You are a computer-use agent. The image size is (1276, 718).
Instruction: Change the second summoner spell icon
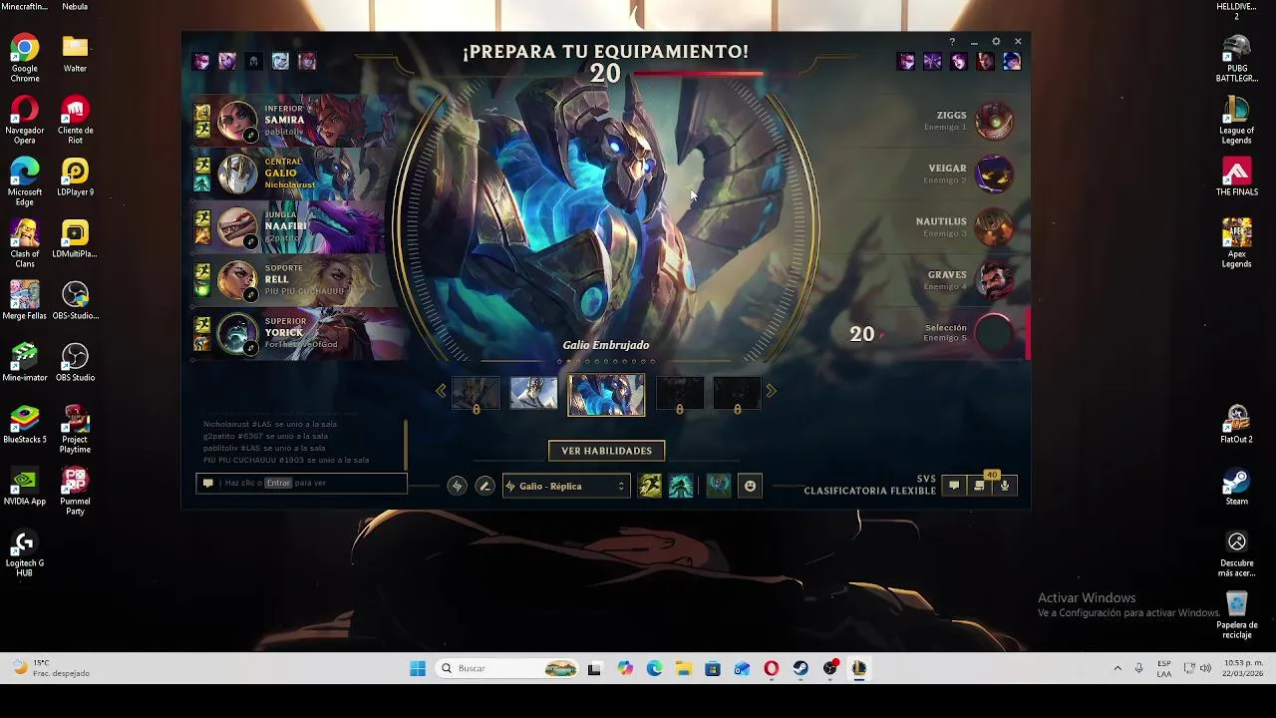[x=681, y=486]
